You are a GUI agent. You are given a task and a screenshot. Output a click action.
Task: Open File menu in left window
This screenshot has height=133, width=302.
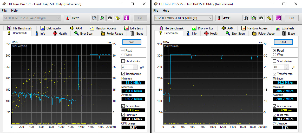coord(4,11)
